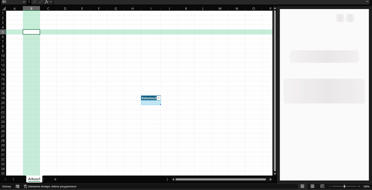Click the zoom out minus button

click(x=330, y=186)
